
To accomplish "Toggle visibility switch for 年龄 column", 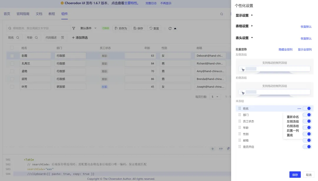I will coord(307,128).
